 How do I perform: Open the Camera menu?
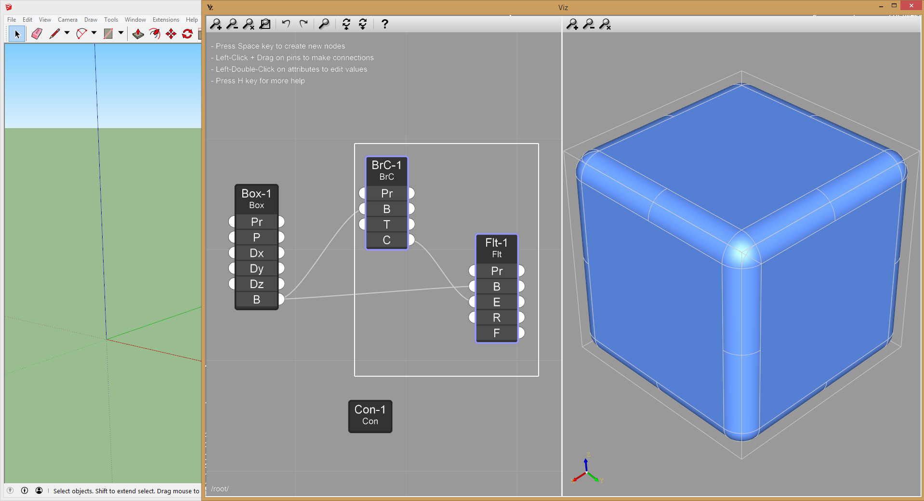tap(67, 20)
